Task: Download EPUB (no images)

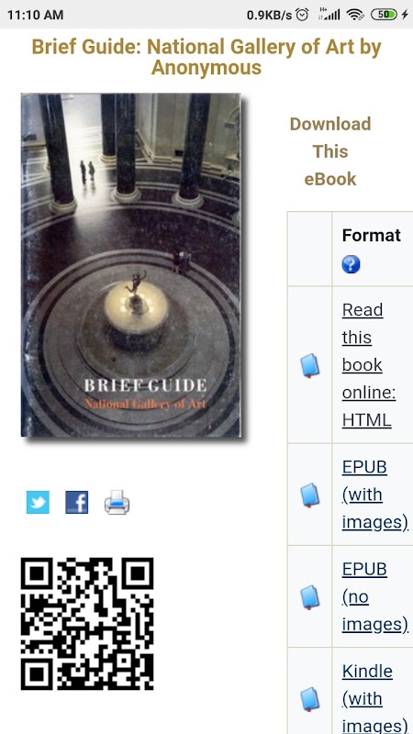Action: [374, 596]
